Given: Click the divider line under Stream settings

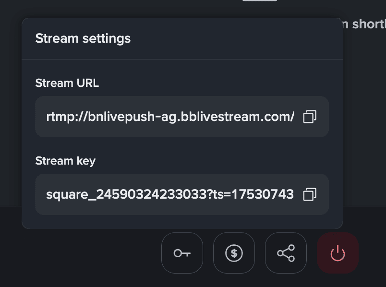Looking at the screenshot, I should (x=182, y=60).
